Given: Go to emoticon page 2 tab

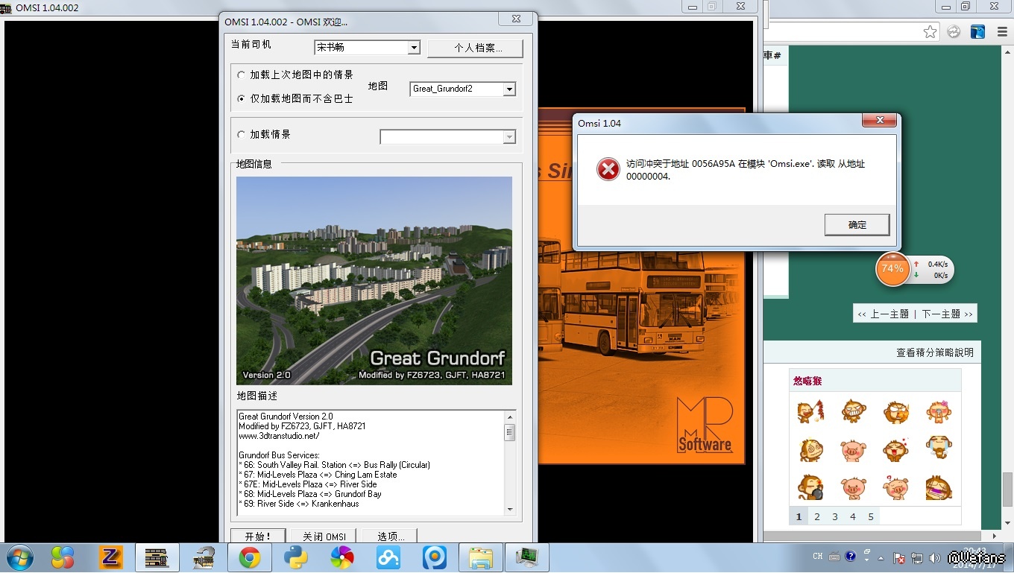Looking at the screenshot, I should click(817, 516).
